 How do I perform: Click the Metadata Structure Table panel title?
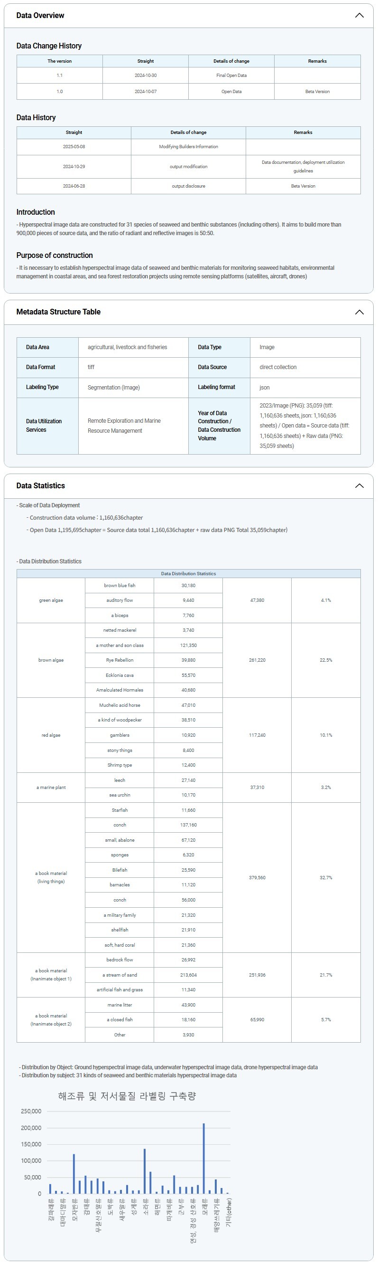point(58,312)
